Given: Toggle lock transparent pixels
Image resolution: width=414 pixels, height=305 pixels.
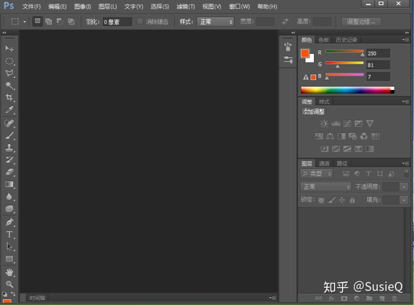Looking at the screenshot, I should coord(321,200).
